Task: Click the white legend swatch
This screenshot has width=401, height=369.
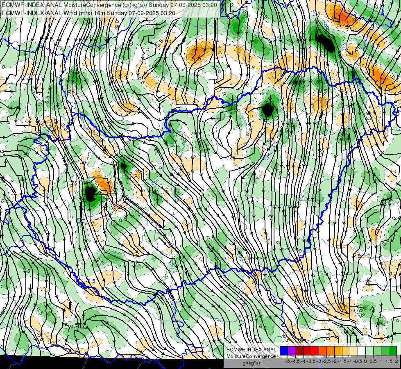Action: pyautogui.click(x=362, y=351)
